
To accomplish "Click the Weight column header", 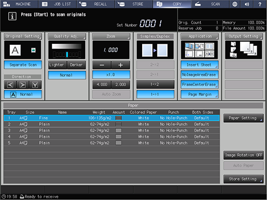I will click(99, 112).
